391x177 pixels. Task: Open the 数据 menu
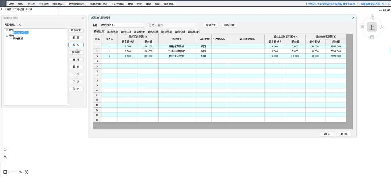[130, 4]
